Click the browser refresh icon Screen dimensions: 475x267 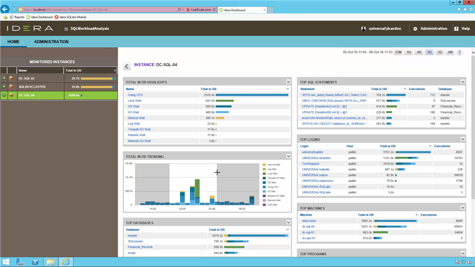(x=214, y=10)
